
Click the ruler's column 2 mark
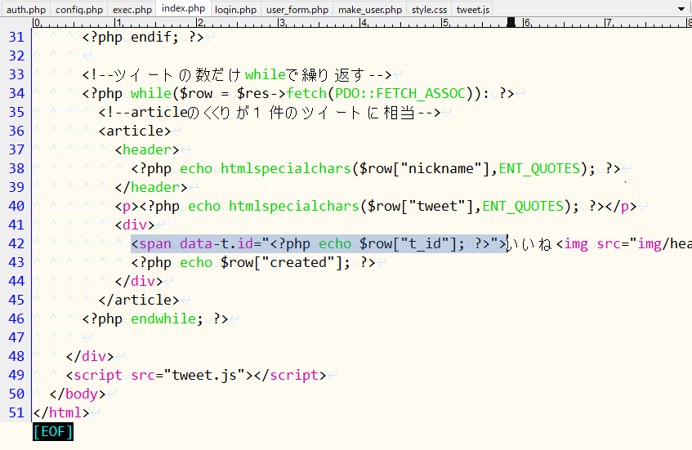click(199, 23)
